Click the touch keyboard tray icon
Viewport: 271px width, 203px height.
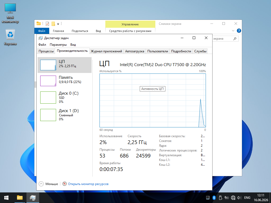[208, 198]
